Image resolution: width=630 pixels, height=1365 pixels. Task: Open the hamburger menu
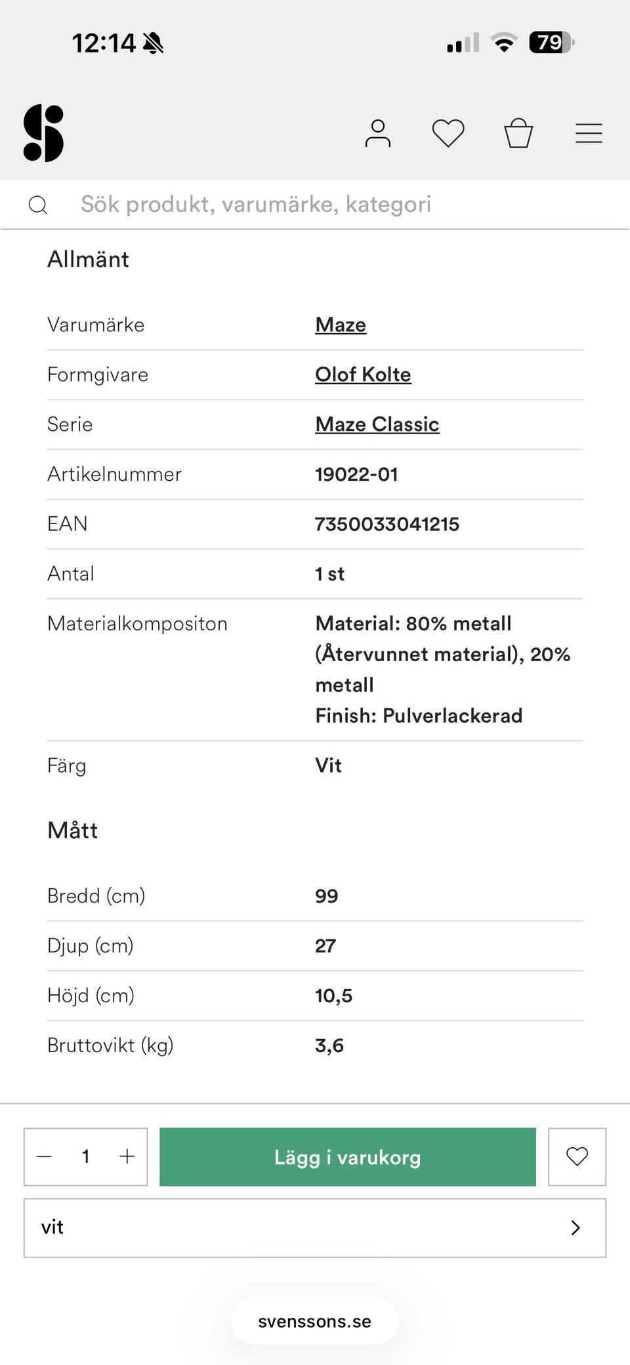589,133
